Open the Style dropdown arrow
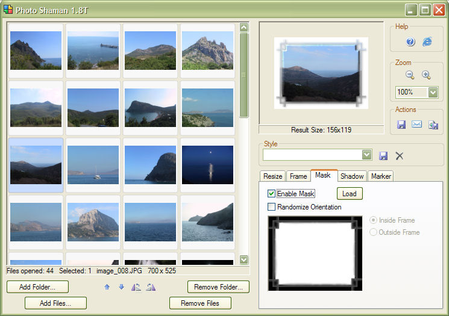The width and height of the screenshot is (449, 316). click(x=367, y=155)
